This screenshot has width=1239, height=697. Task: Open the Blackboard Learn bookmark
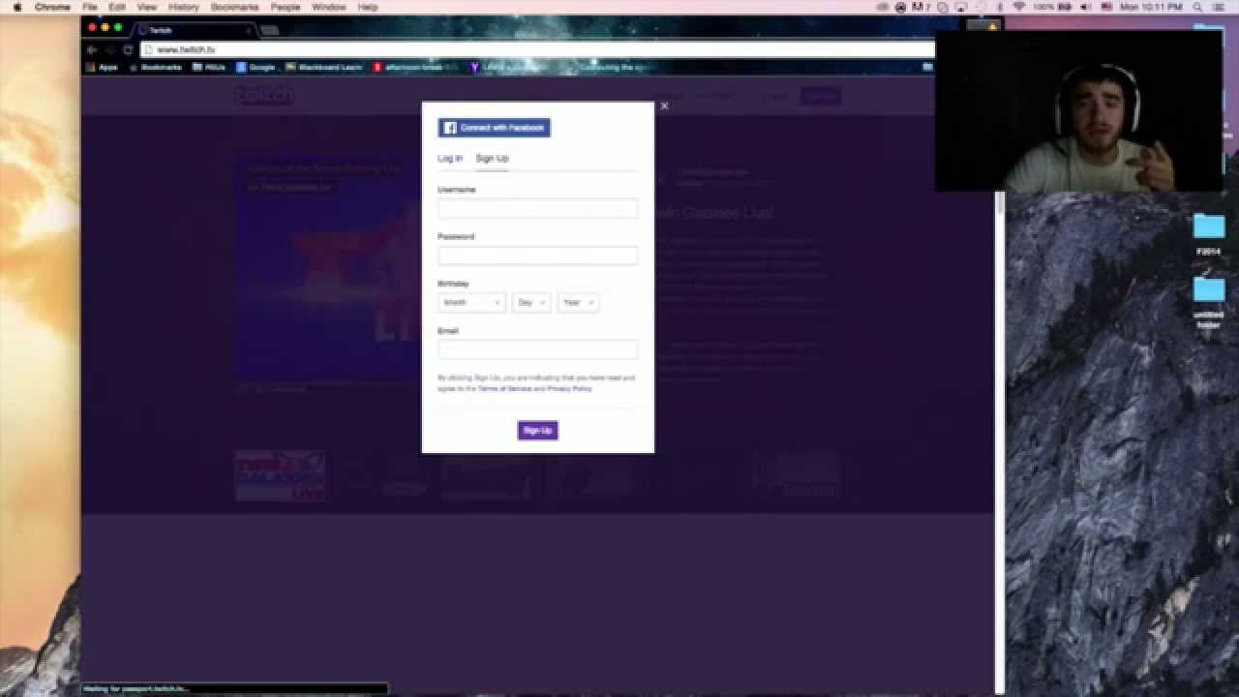(323, 68)
